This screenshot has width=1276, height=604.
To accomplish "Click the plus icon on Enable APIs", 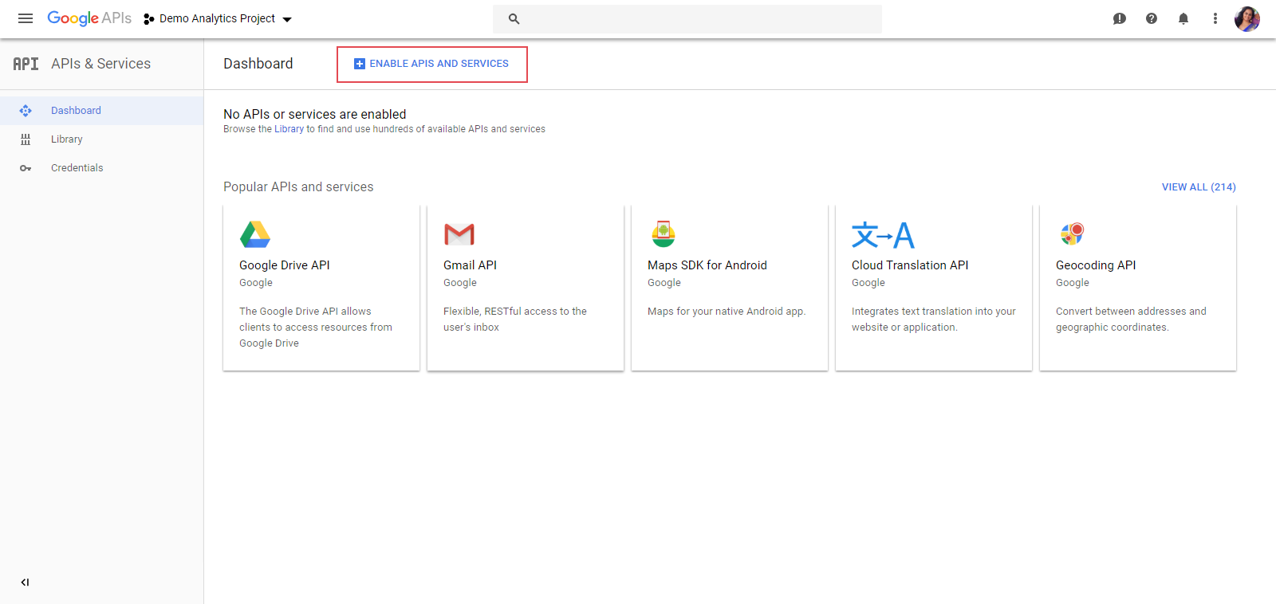I will (x=360, y=64).
